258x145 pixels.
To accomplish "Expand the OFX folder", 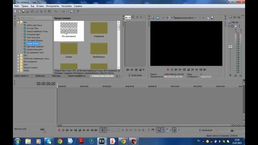I will tap(19, 56).
